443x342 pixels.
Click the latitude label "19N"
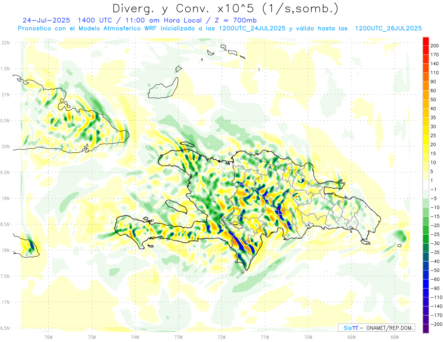(x=6, y=198)
